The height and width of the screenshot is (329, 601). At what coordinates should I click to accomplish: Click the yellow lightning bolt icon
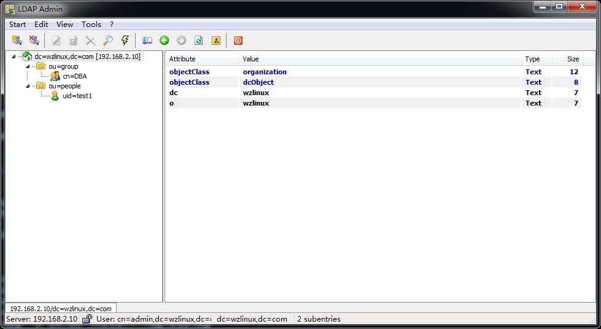pyautogui.click(x=125, y=41)
